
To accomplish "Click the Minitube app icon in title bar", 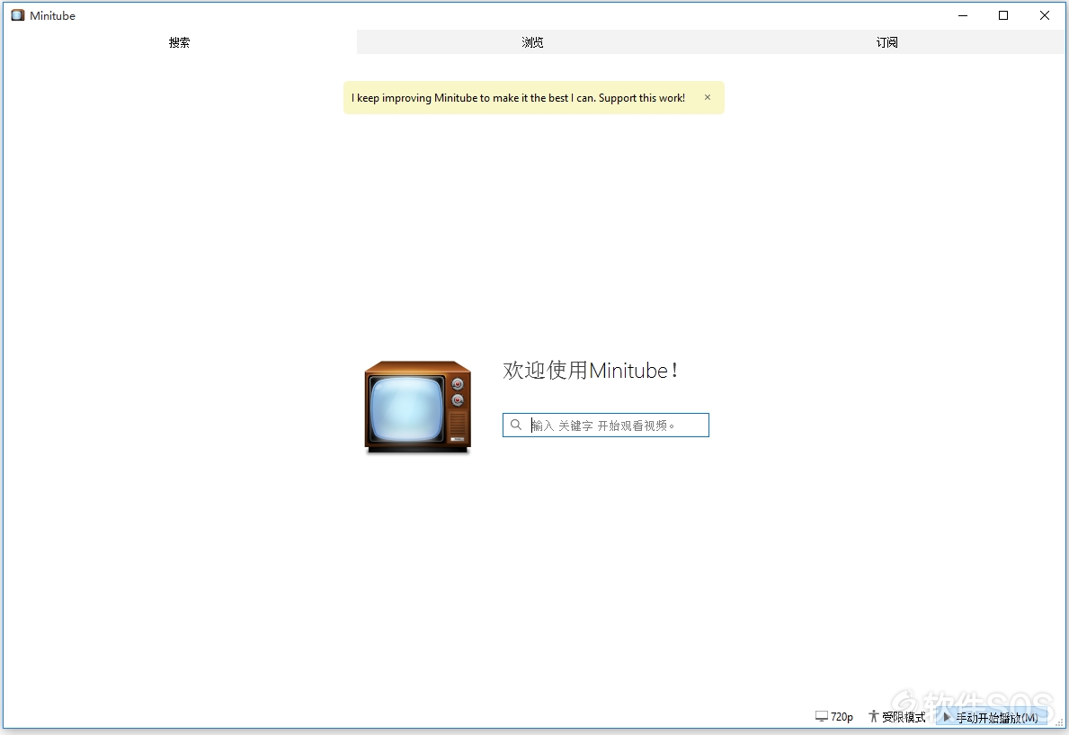I will [x=18, y=15].
